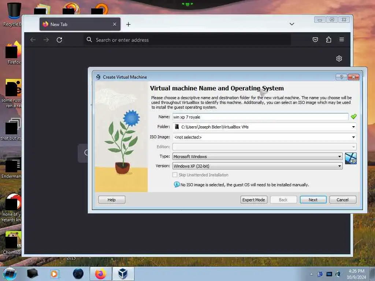Click the info icon beside No ISO image message
The height and width of the screenshot is (281, 375).
(x=177, y=184)
